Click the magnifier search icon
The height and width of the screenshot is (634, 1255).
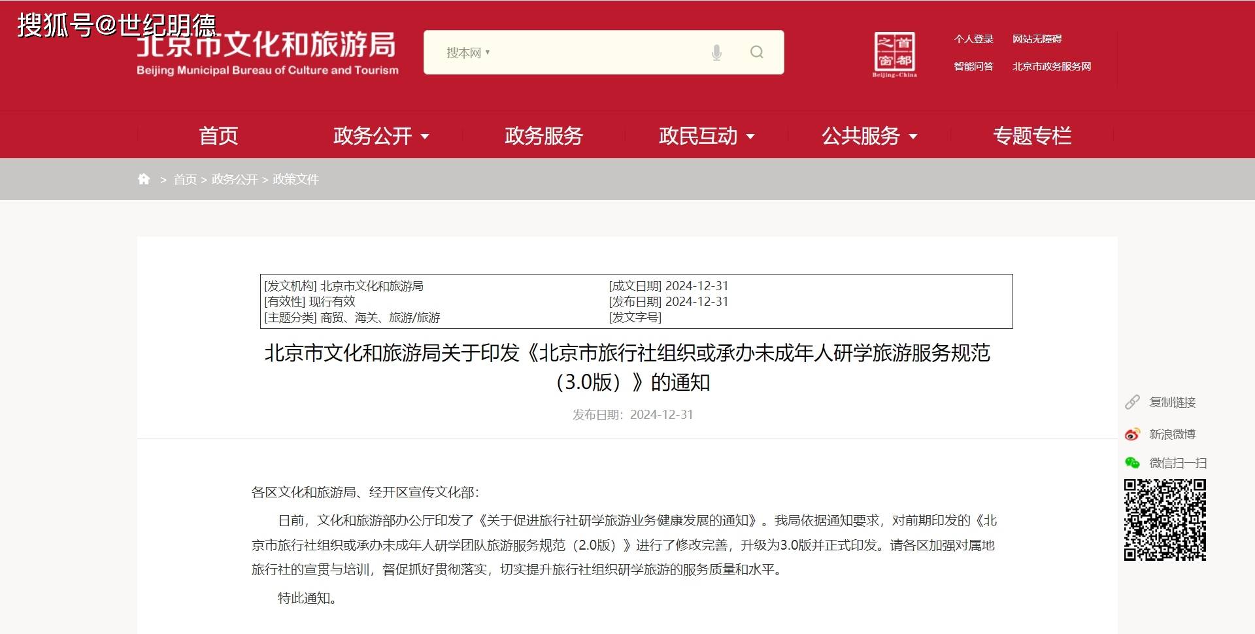[x=757, y=52]
